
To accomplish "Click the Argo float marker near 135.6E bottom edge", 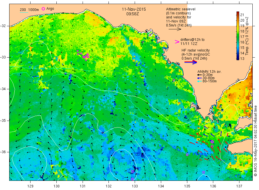I will pyautogui.click(x=203, y=172).
